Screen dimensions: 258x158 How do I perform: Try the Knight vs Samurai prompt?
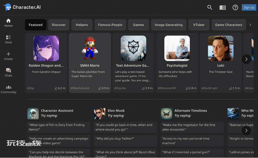240,141
